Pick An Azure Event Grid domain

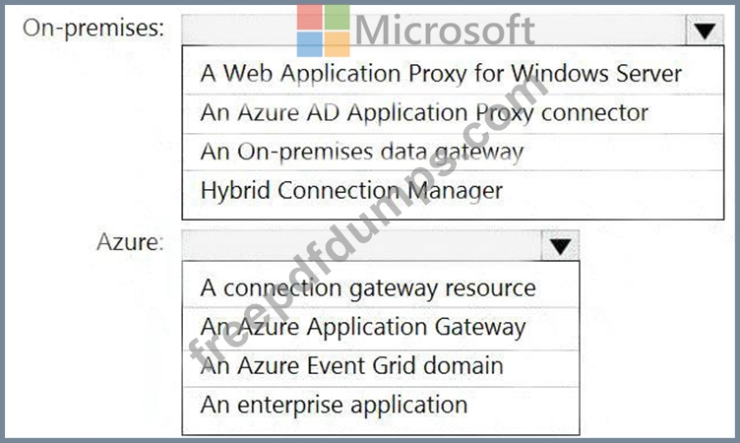381,366
